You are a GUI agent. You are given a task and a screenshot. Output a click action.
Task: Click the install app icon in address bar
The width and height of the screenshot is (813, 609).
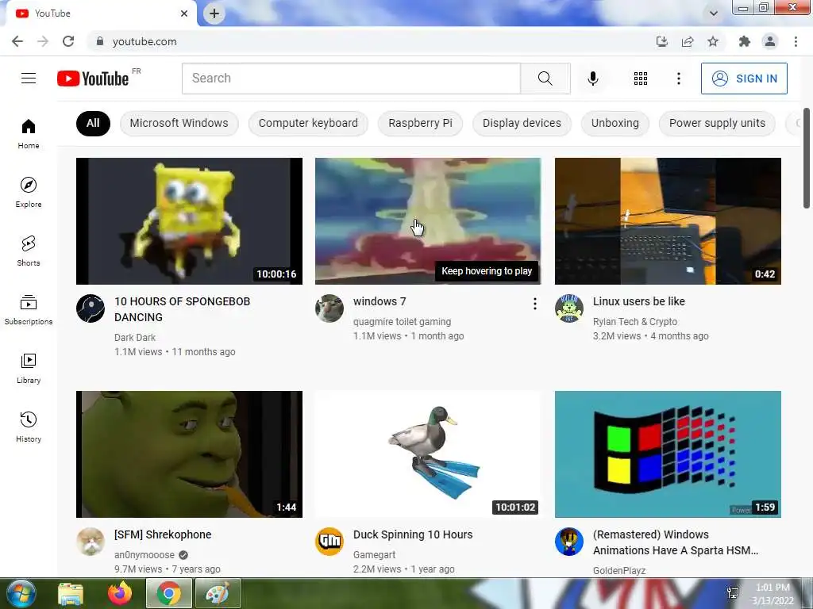coord(661,41)
